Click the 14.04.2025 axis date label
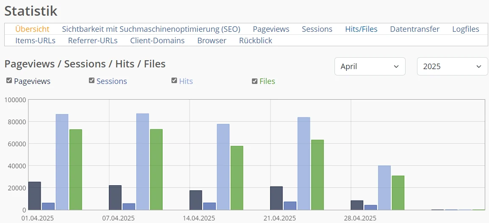489x223 pixels. pos(199,217)
